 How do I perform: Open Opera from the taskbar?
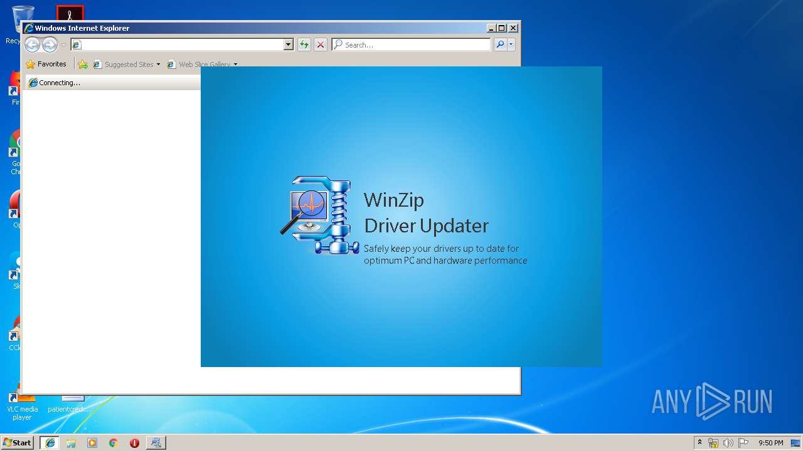[134, 443]
